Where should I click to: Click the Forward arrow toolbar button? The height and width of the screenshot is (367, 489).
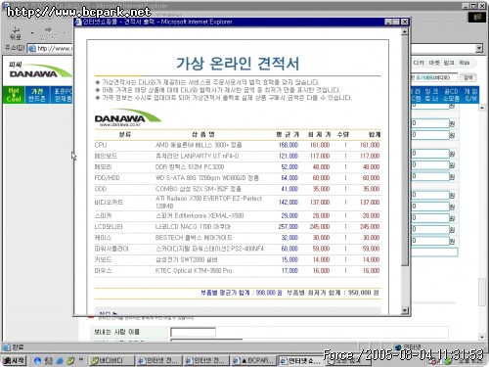[48, 33]
